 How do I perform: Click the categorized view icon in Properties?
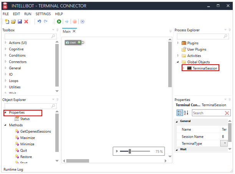180,113
